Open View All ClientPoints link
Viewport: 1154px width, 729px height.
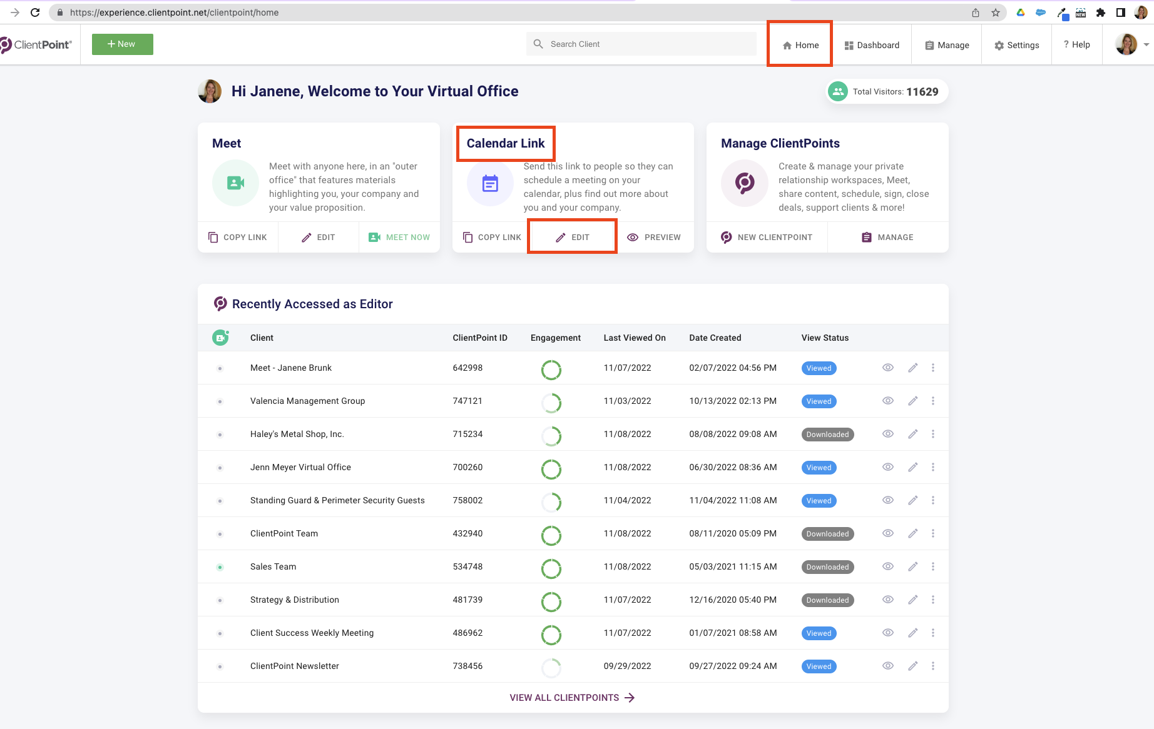point(573,698)
